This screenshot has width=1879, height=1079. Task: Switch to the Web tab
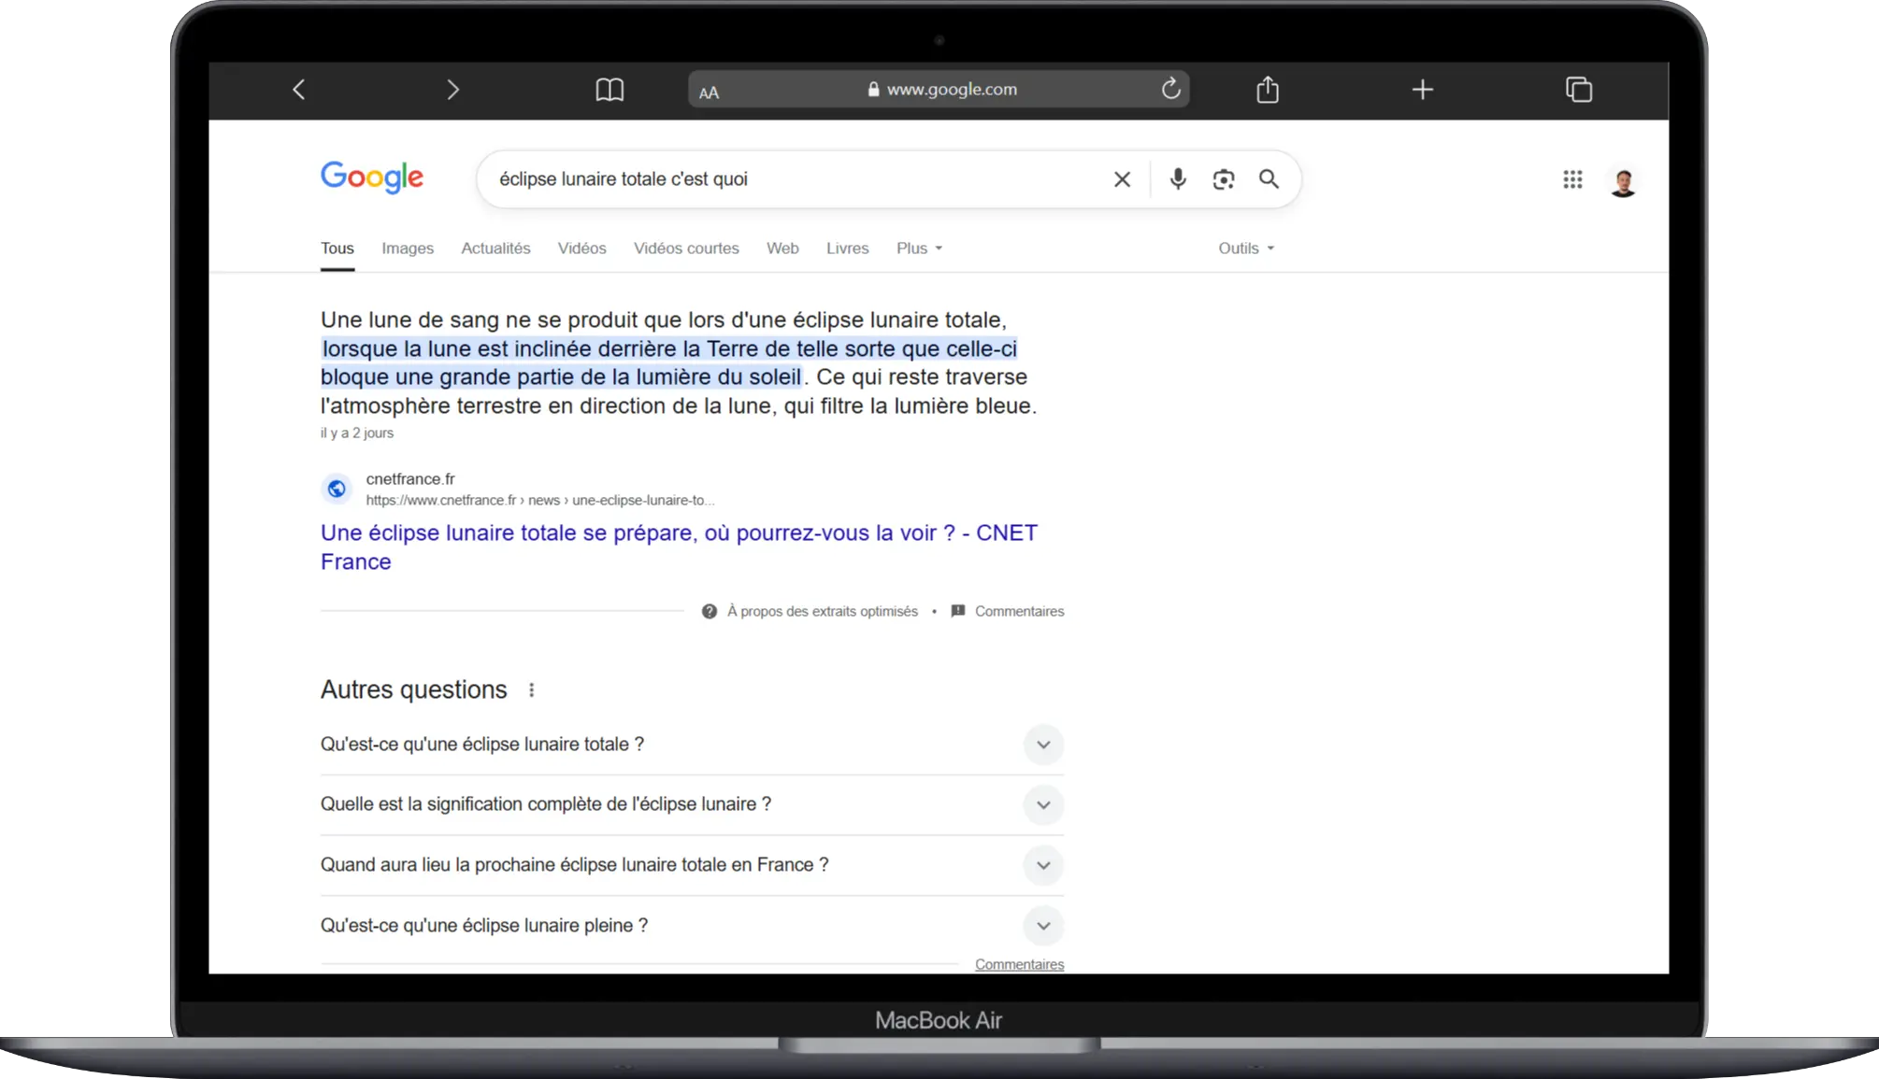[x=782, y=248]
